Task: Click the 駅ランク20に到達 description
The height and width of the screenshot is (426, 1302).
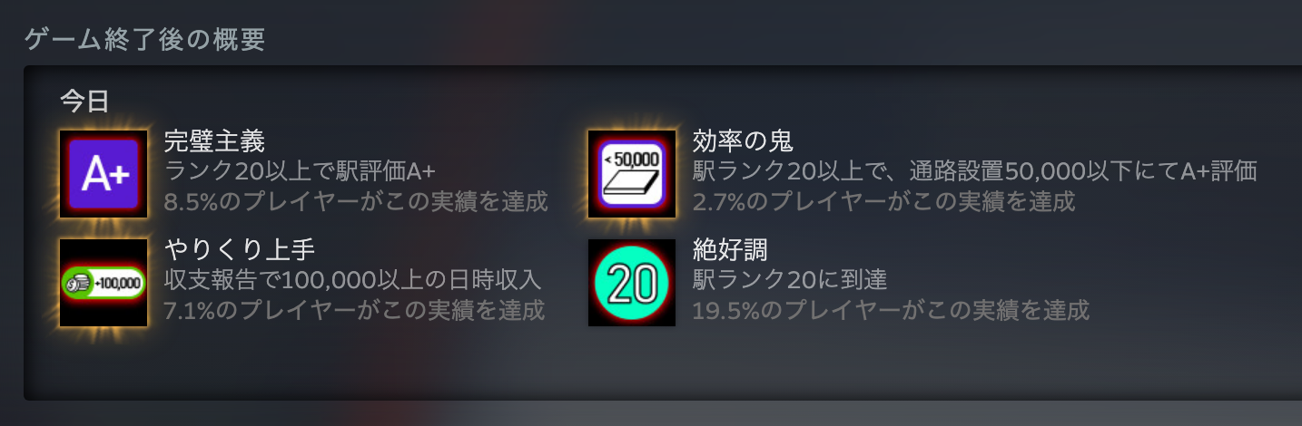Action: 790,280
